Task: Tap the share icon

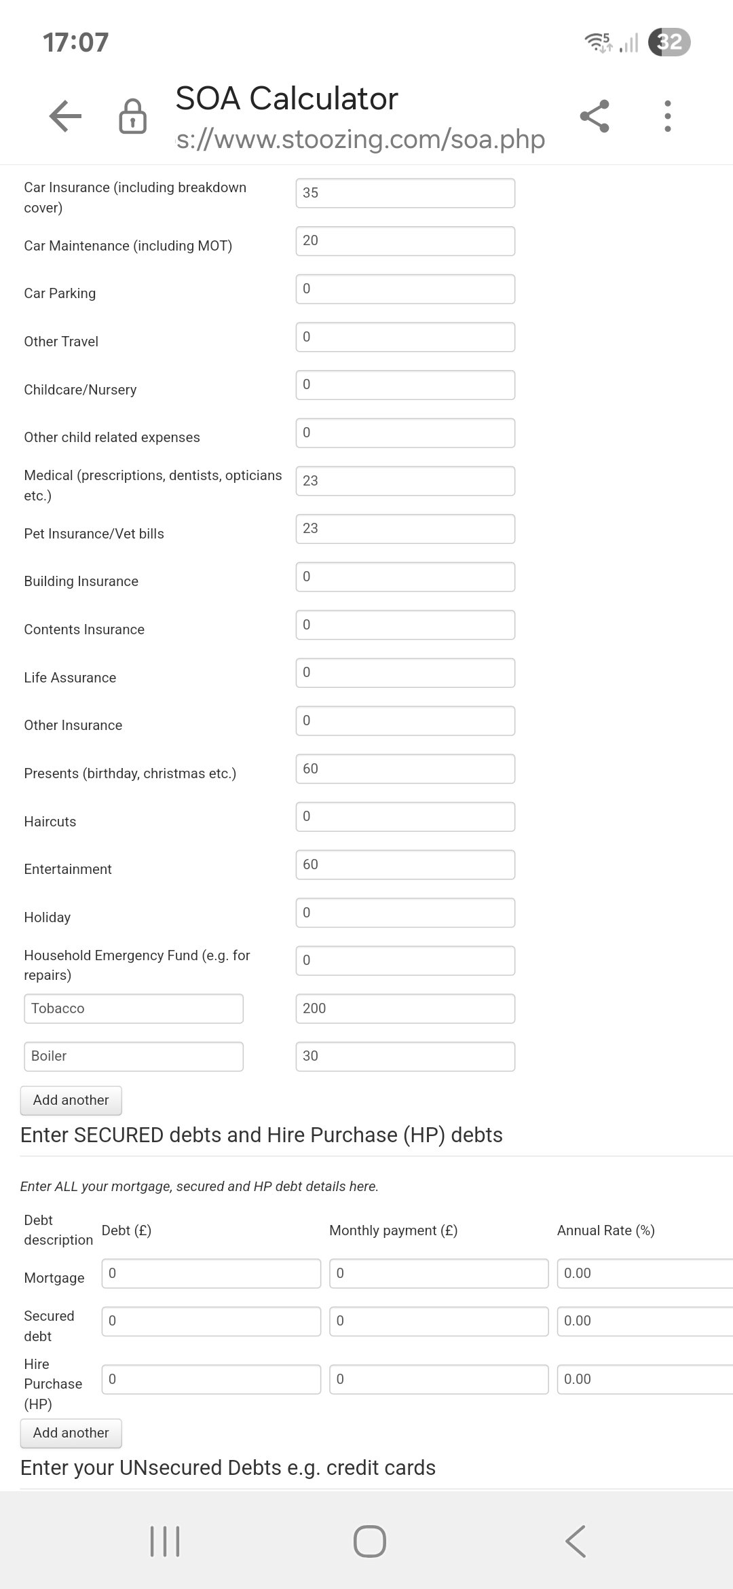Action: [x=595, y=116]
